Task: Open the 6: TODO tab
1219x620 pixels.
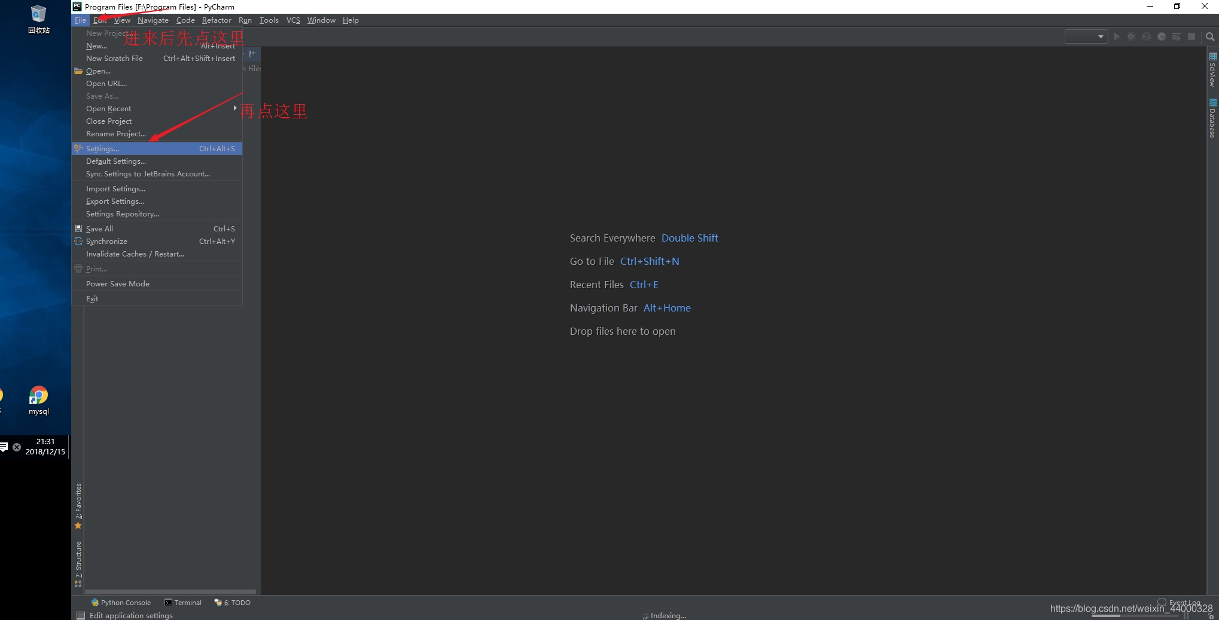Action: [233, 603]
